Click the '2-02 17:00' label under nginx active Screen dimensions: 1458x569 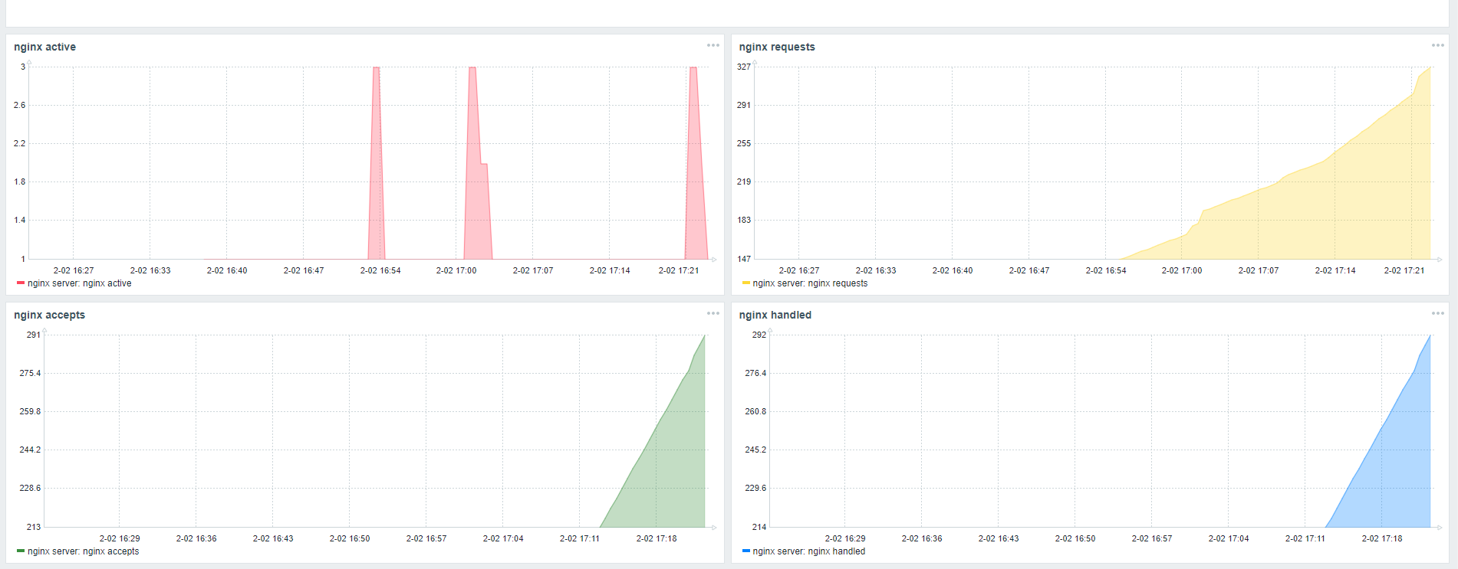coord(456,270)
